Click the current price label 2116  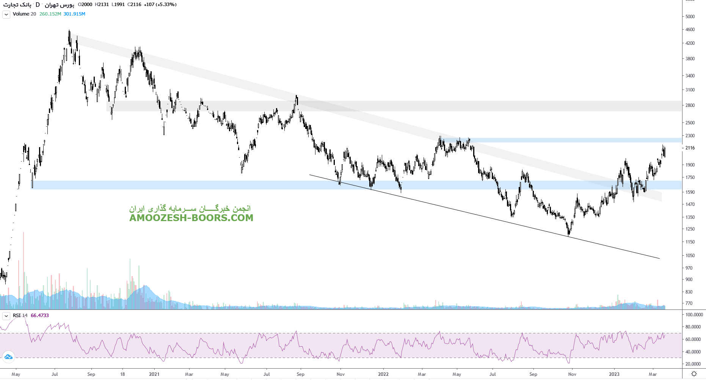click(x=690, y=148)
